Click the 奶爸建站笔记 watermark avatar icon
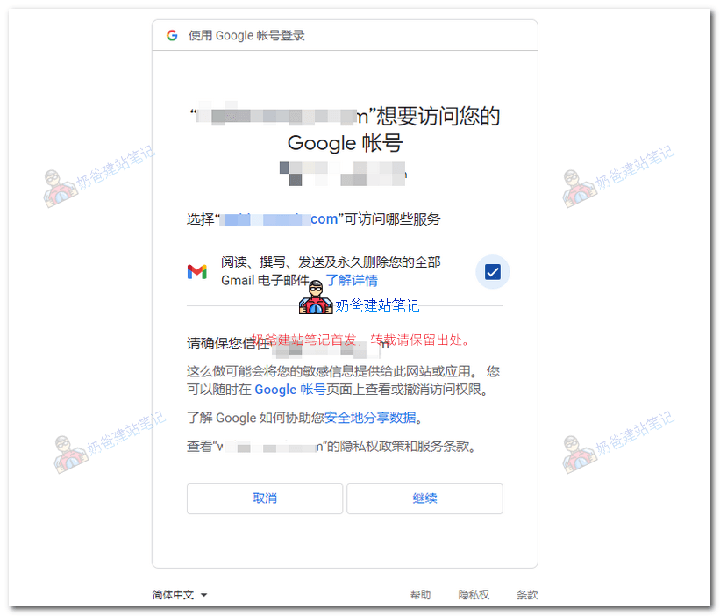Viewport: 720px width, 616px height. (315, 299)
